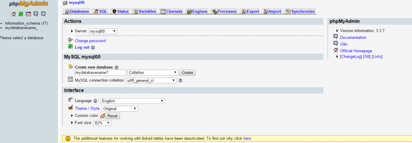The width and height of the screenshot is (412, 143).
Task: Open the Processes tab
Action: tap(224, 11)
